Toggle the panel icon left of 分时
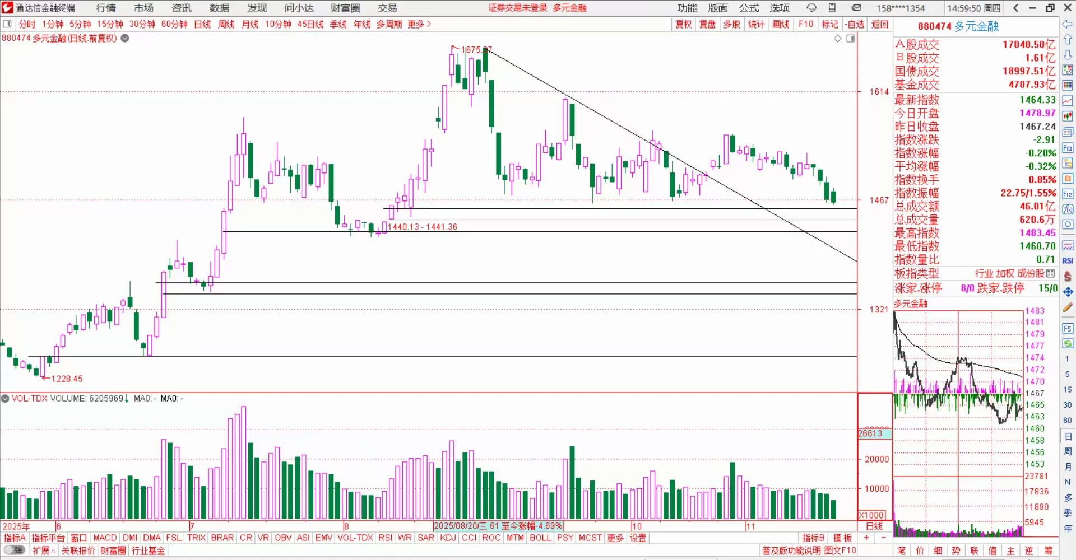 [7, 24]
